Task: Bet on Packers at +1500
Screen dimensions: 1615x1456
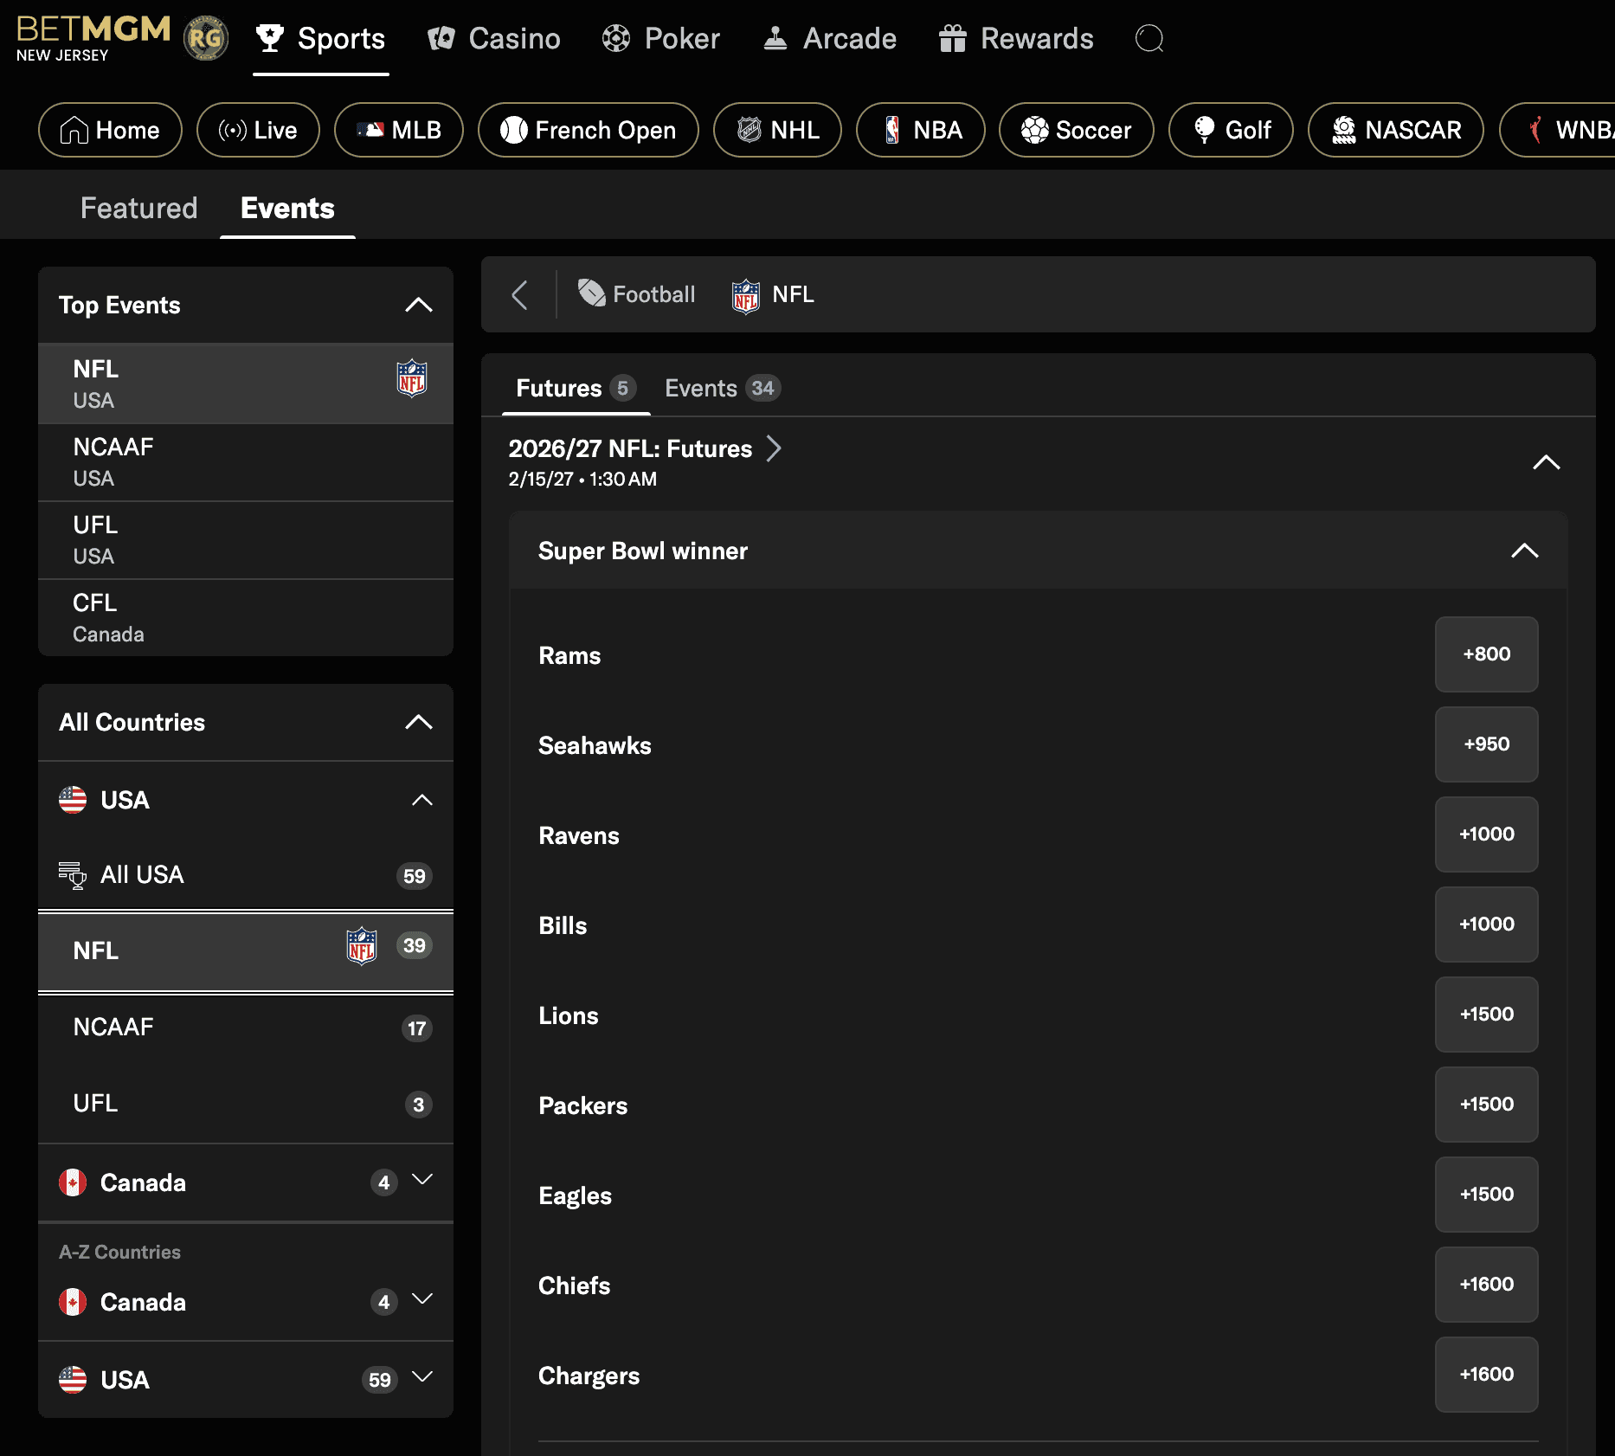Action: click(x=1487, y=1105)
